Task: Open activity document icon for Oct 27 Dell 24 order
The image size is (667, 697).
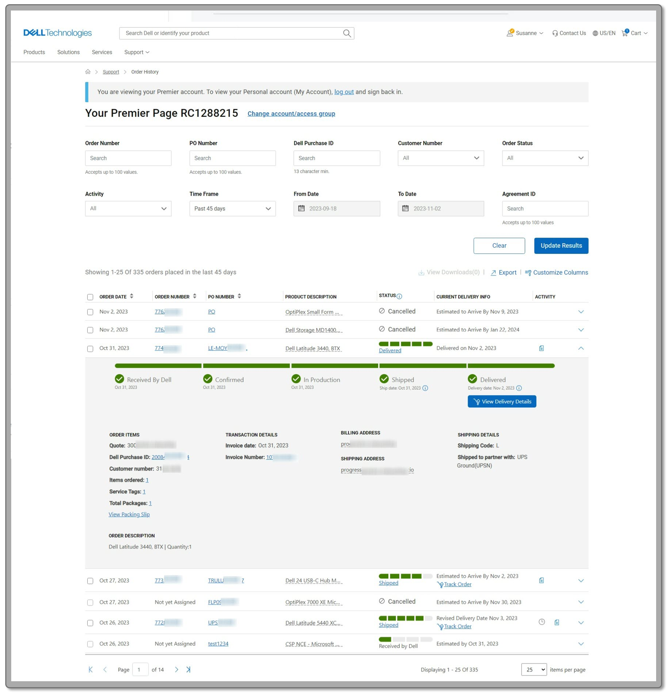Action: coord(541,580)
